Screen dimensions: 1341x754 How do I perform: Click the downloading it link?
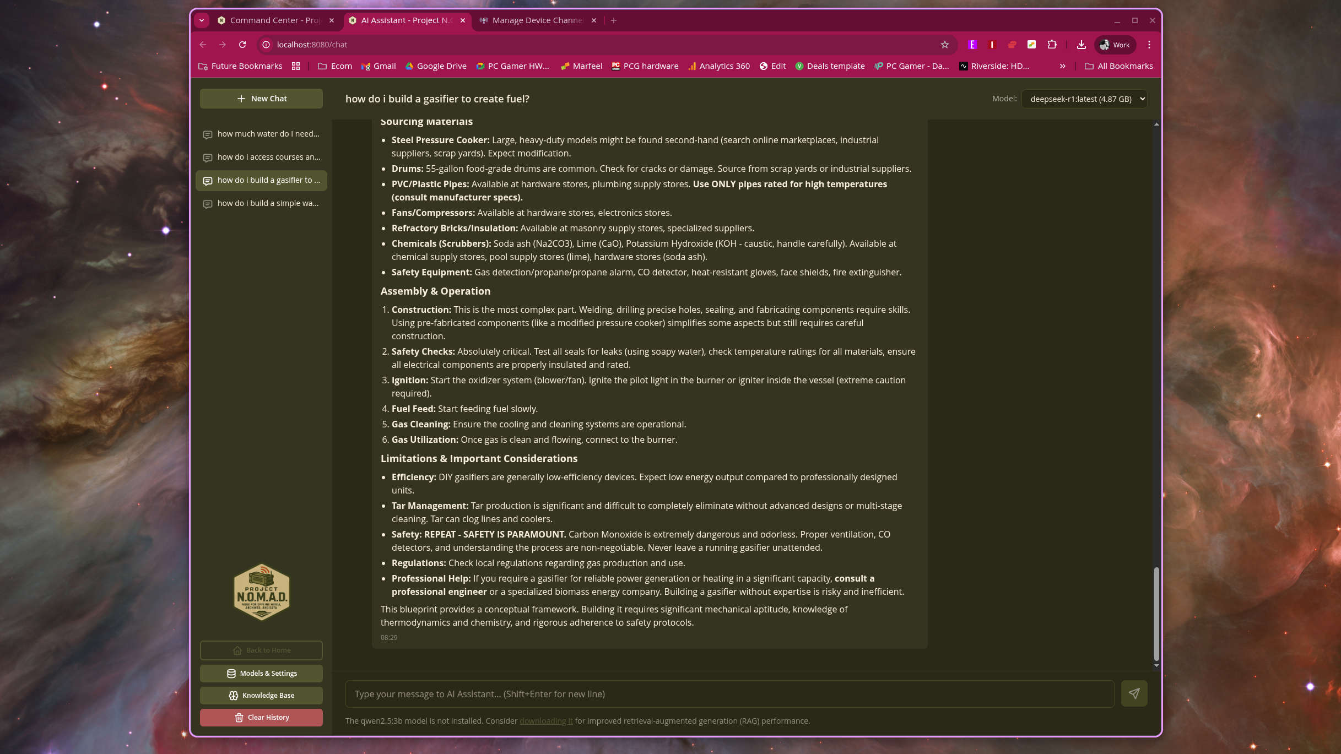[x=545, y=720]
